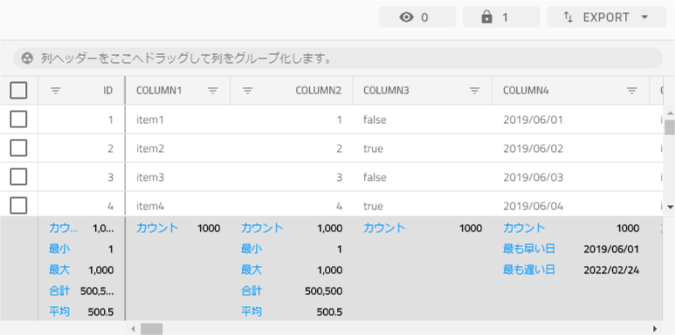The height and width of the screenshot is (335, 675).
Task: Open the COLUMN1 filter icon
Action: 213,91
